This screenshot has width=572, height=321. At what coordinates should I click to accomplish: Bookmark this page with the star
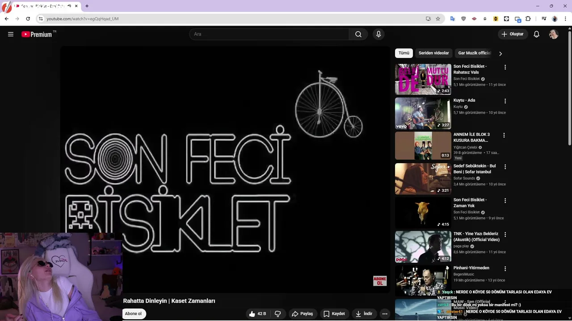point(438,19)
